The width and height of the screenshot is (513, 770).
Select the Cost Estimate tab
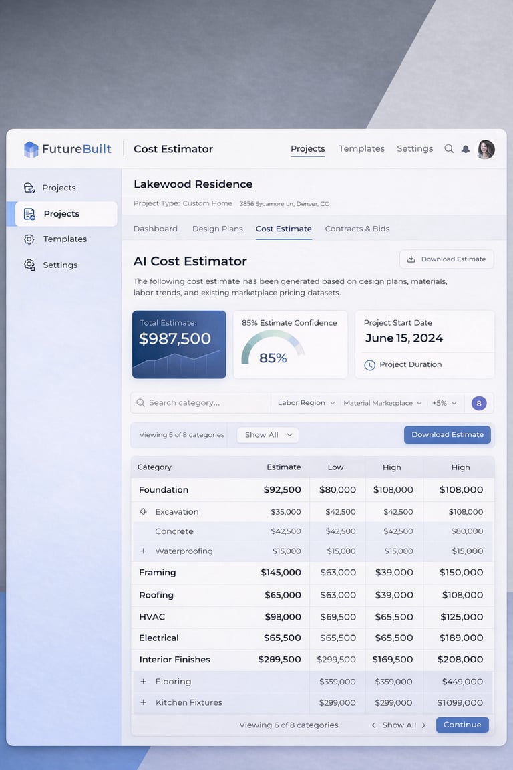click(x=284, y=229)
